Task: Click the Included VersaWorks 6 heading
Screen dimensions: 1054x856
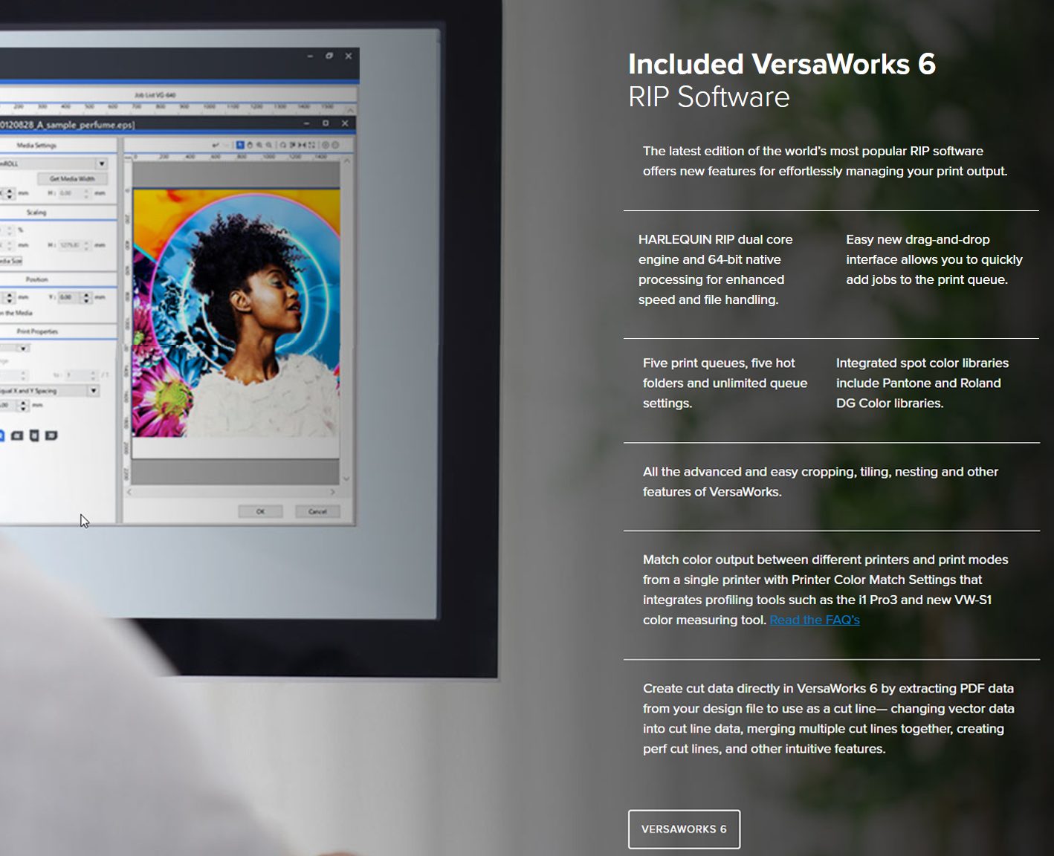Action: [x=782, y=64]
